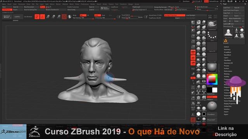This screenshot has width=248, height=139.
Task: Click the white SwitchColor swatch
Action: click(215, 90)
